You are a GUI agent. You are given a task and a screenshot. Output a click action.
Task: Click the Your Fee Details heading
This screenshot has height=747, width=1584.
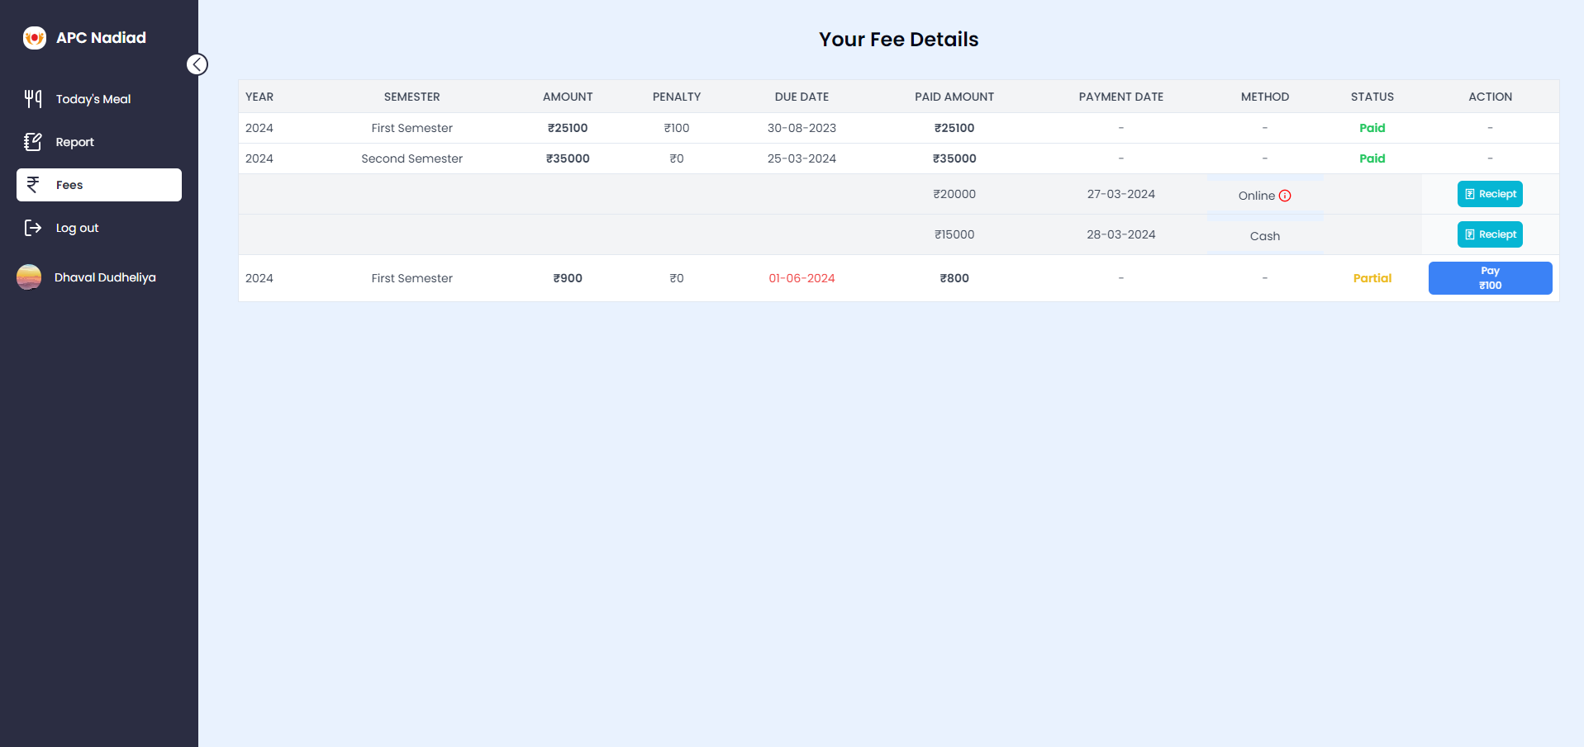tap(899, 40)
